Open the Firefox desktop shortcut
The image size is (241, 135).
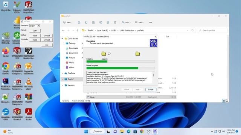click(x=6, y=52)
